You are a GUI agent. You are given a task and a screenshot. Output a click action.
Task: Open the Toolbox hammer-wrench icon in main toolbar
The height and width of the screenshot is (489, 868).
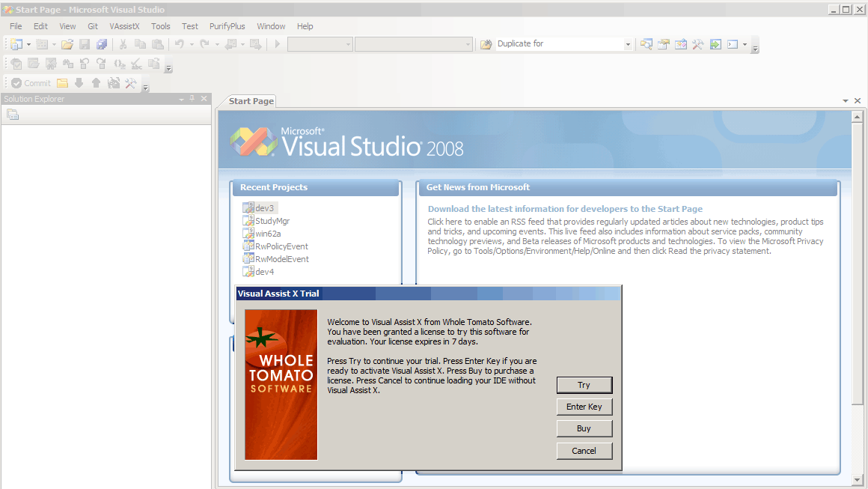pos(697,44)
